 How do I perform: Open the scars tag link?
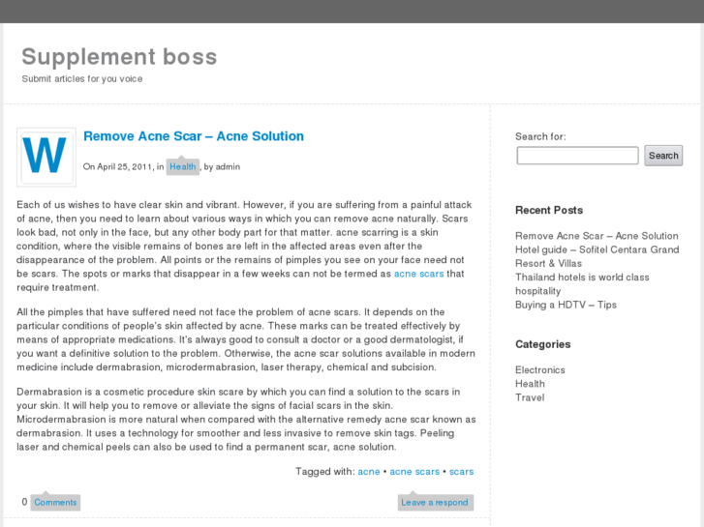(x=462, y=472)
